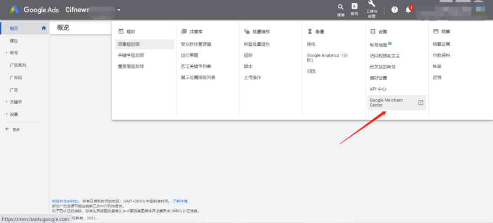Open 帐单 under 结算
The width and height of the screenshot is (493, 223).
coord(437,67)
